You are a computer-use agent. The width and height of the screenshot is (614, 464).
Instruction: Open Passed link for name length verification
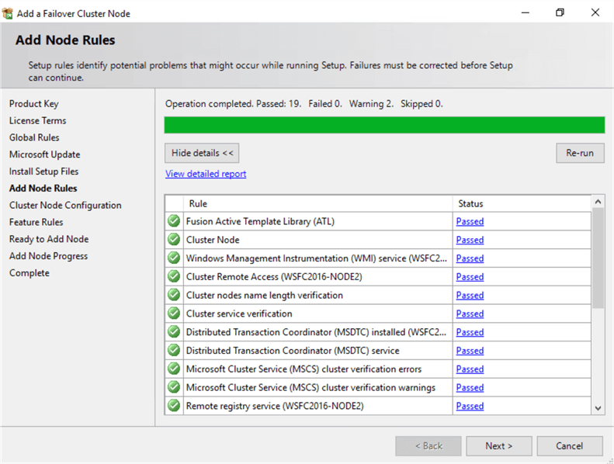click(x=470, y=295)
